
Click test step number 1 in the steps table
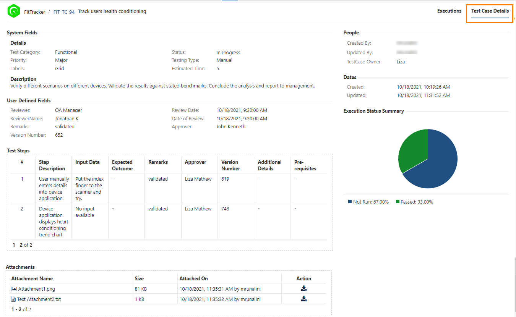(x=22, y=179)
